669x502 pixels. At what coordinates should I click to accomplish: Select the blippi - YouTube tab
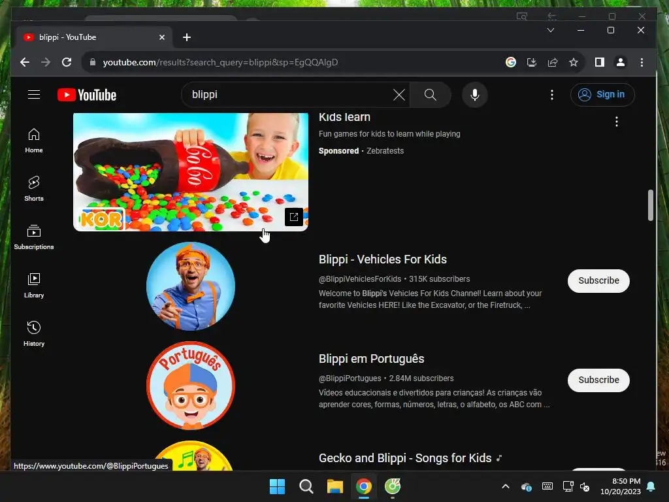[x=94, y=37]
